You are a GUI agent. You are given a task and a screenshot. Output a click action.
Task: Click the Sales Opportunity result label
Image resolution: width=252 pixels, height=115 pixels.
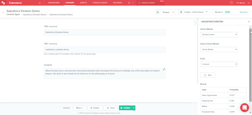coord(209,95)
